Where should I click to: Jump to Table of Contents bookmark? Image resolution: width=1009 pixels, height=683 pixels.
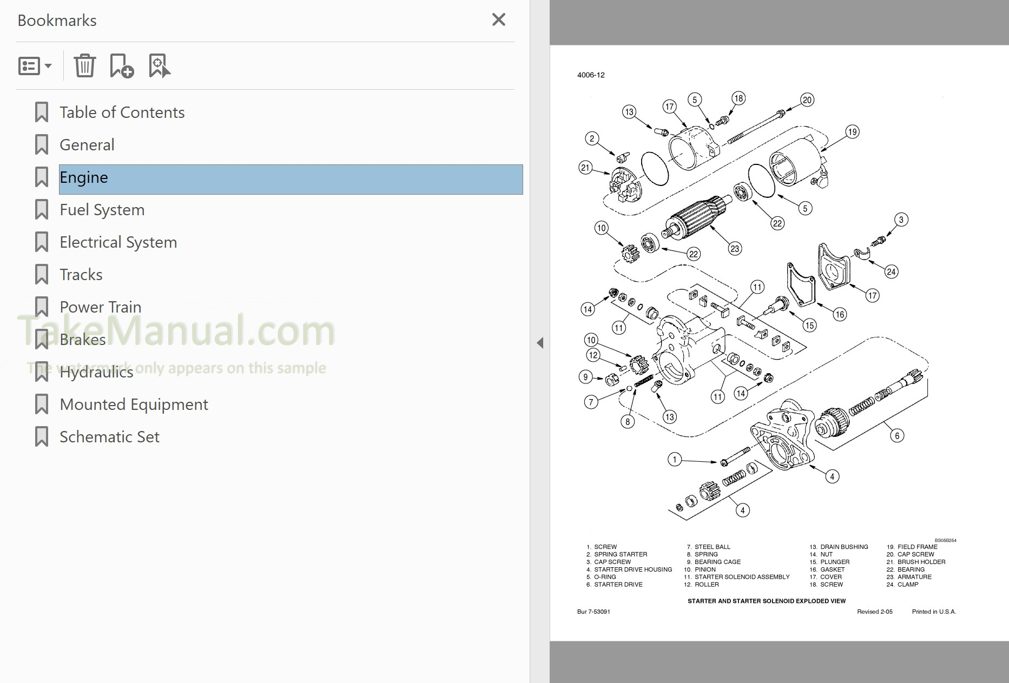click(122, 112)
